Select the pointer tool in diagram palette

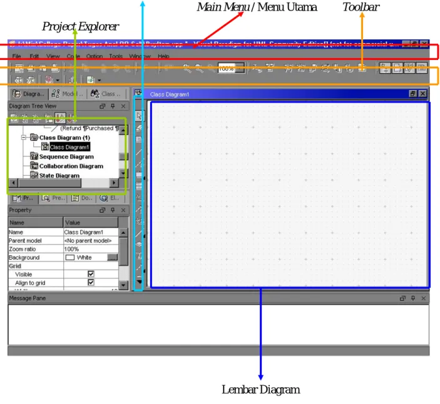point(139,116)
